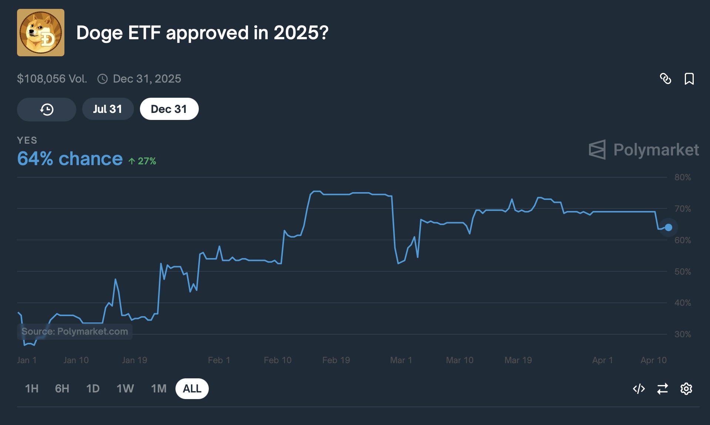The height and width of the screenshot is (425, 710).
Task: Click the 64% chance value
Action: coord(70,159)
